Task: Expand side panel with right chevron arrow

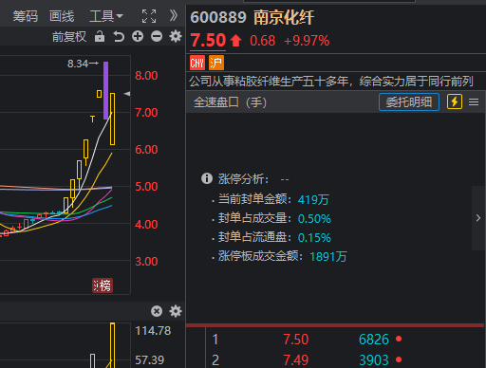Action: [478, 218]
